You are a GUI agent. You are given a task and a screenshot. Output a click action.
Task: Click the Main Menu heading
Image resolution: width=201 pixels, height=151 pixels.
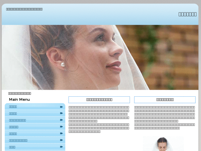click(x=19, y=99)
